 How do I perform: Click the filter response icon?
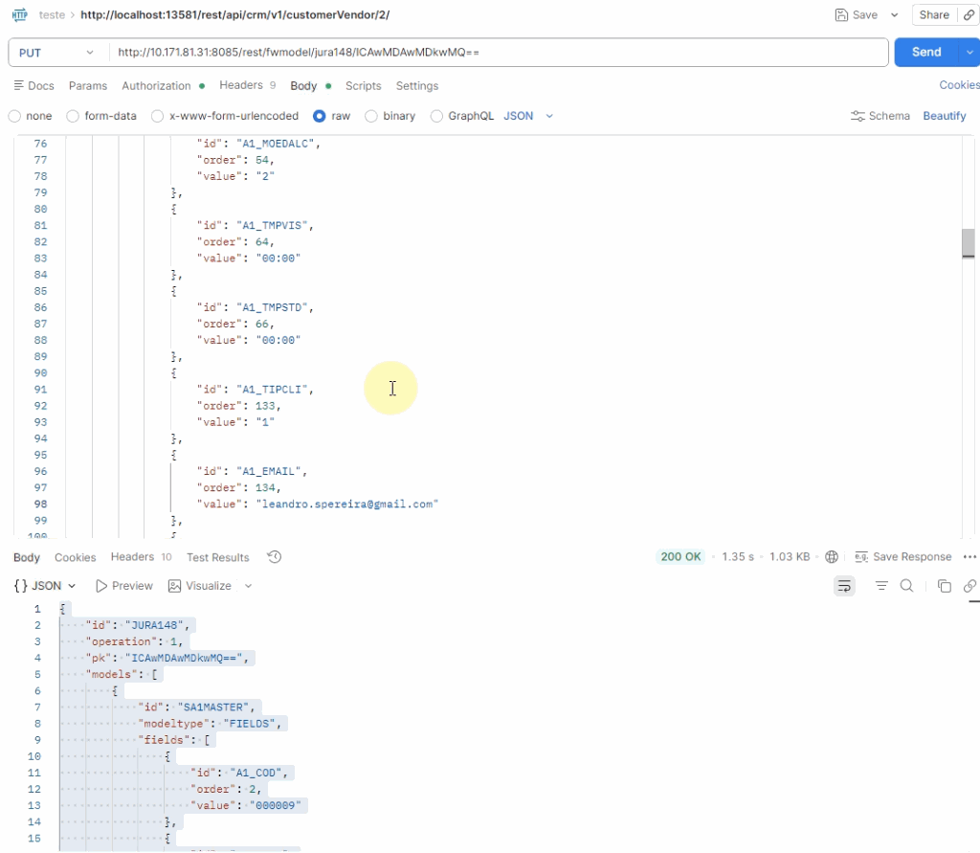pyautogui.click(x=881, y=586)
